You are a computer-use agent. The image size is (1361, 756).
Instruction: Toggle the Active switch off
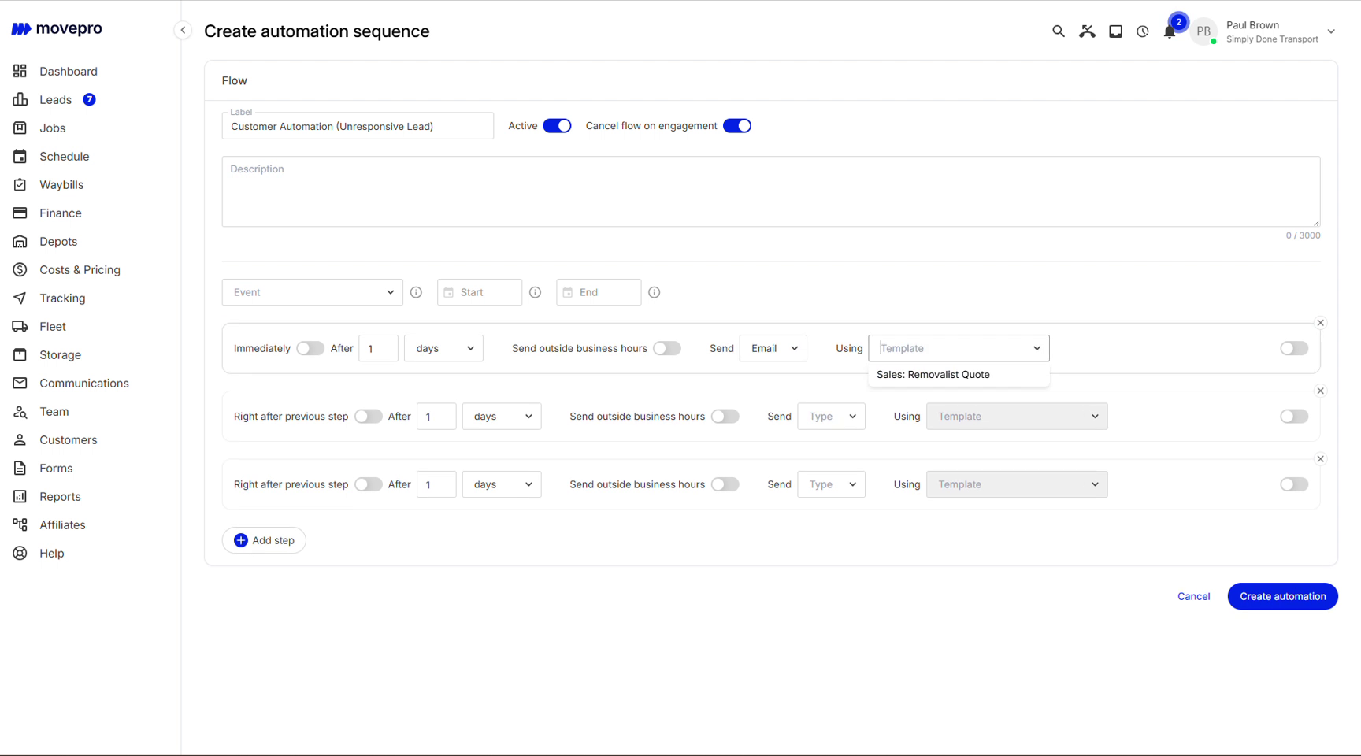[557, 126]
